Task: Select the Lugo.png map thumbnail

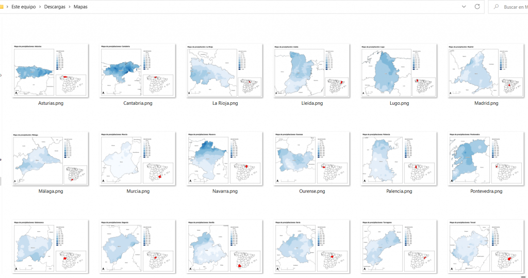Action: pos(400,70)
